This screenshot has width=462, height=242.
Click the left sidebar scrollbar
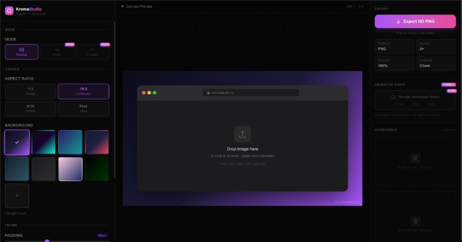click(x=114, y=99)
